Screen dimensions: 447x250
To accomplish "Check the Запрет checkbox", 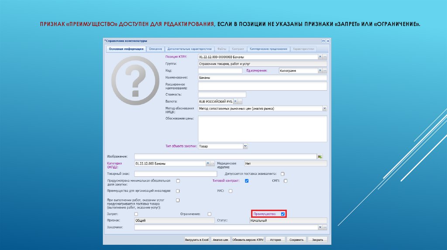I will click(136, 214).
